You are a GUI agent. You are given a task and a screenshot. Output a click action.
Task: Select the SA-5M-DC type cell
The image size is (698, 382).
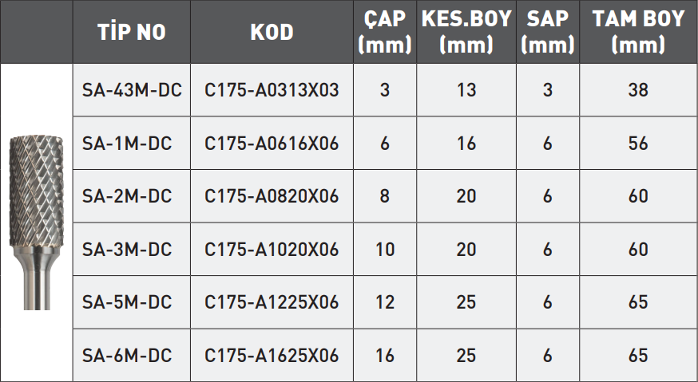coord(127,302)
